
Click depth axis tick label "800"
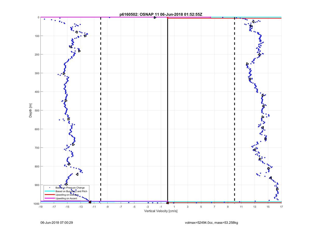(37, 166)
